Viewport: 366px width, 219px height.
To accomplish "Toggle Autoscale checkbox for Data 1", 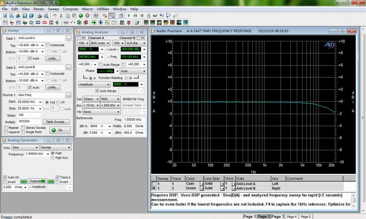I will [48, 45].
